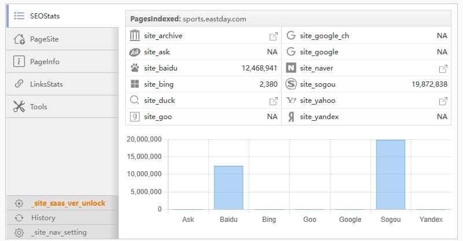Click the _site_saas_ver_unlock link
The width and height of the screenshot is (463, 241).
[68, 203]
